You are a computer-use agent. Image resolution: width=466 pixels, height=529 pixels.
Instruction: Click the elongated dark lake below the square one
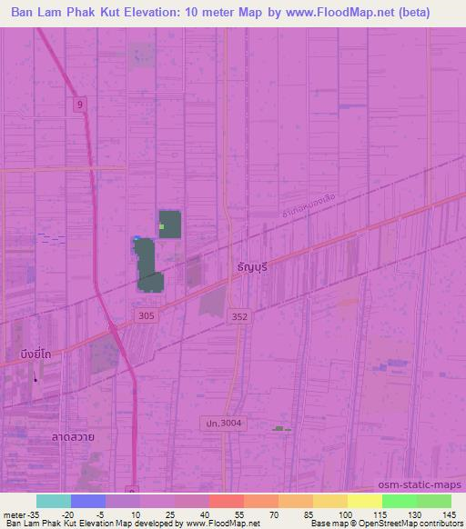(148, 265)
